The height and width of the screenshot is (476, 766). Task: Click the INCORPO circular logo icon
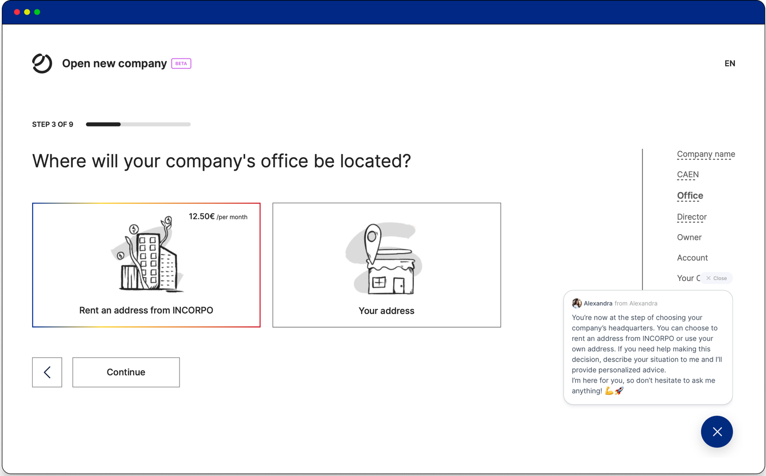(x=42, y=63)
